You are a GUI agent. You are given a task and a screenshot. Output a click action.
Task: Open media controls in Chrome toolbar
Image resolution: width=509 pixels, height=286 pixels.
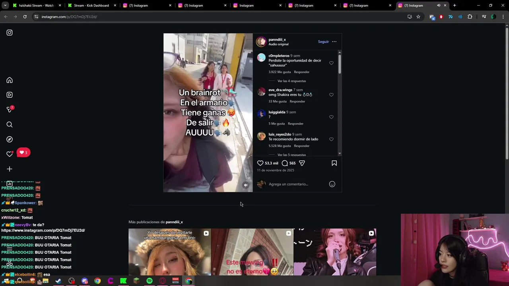[484, 17]
